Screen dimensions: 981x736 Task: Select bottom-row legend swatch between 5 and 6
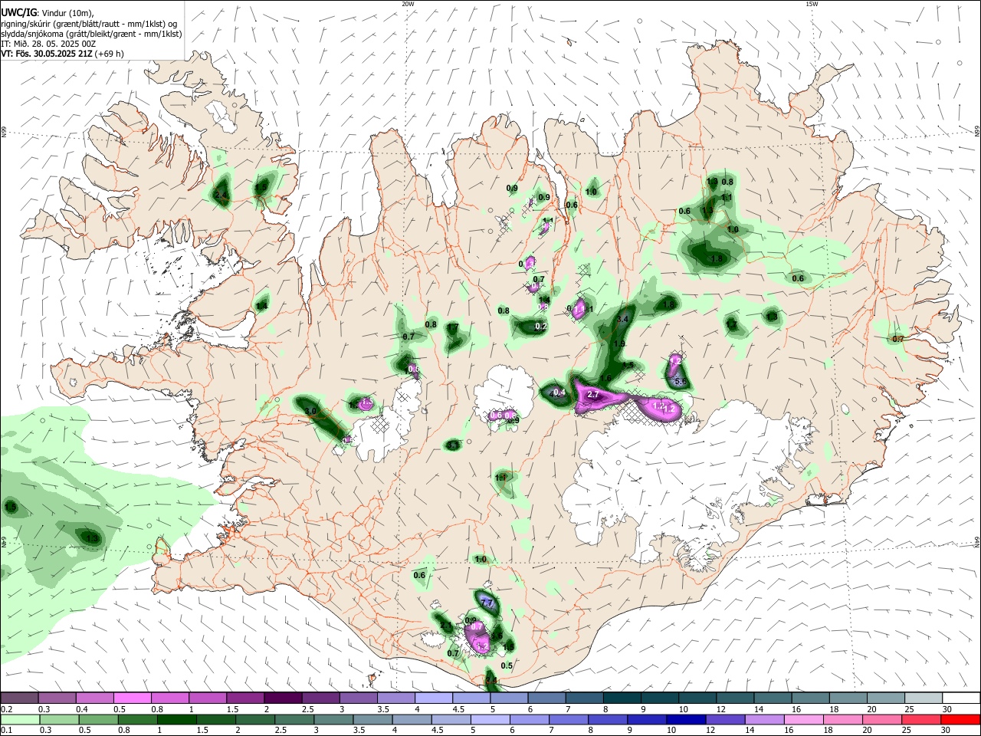[490, 719]
